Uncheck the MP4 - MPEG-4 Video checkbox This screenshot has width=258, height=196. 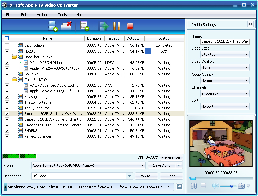[x=7, y=63]
